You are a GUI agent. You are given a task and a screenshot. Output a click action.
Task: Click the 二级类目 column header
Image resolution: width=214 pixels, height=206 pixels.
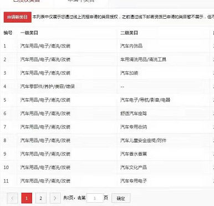tap(129, 33)
